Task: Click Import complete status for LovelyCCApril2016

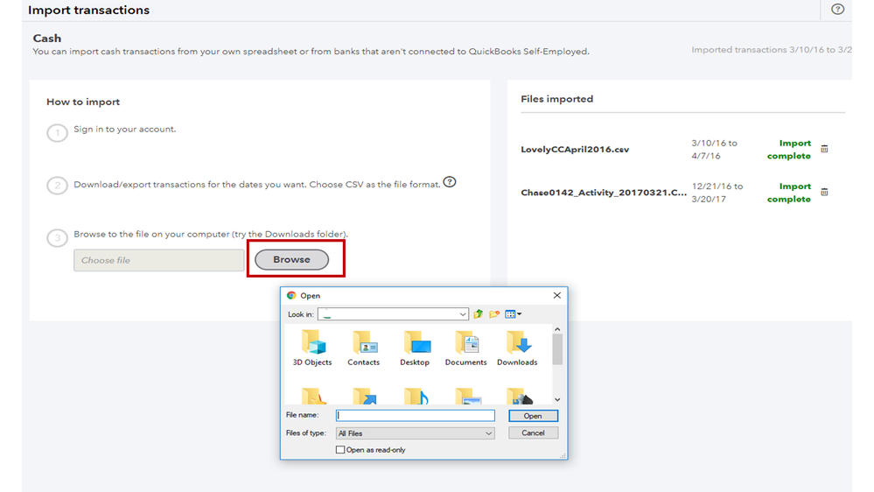Action: coord(789,150)
